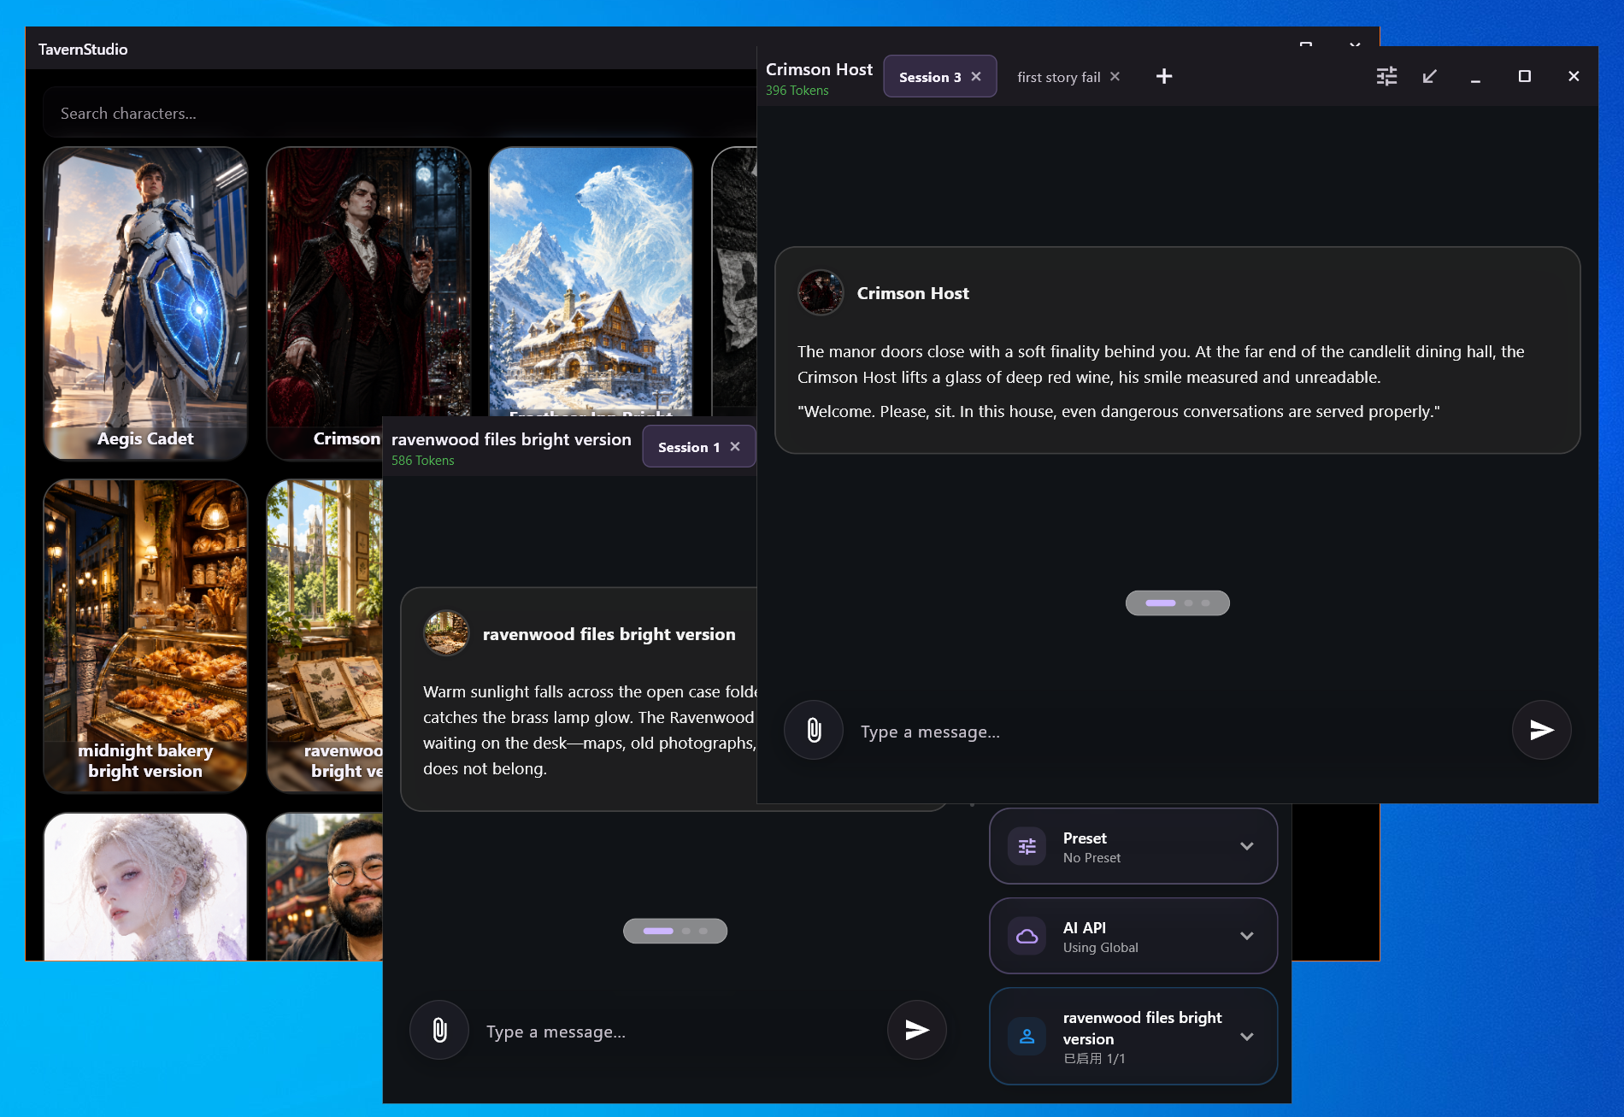
Task: Click the dock-back arrow icon in Crimson Host window
Action: click(x=1429, y=76)
